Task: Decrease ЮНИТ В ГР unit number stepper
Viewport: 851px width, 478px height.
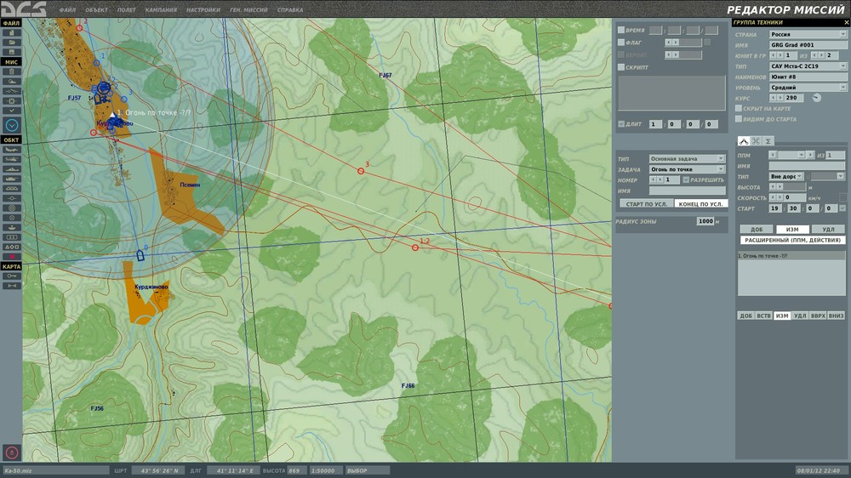Action: coord(773,55)
